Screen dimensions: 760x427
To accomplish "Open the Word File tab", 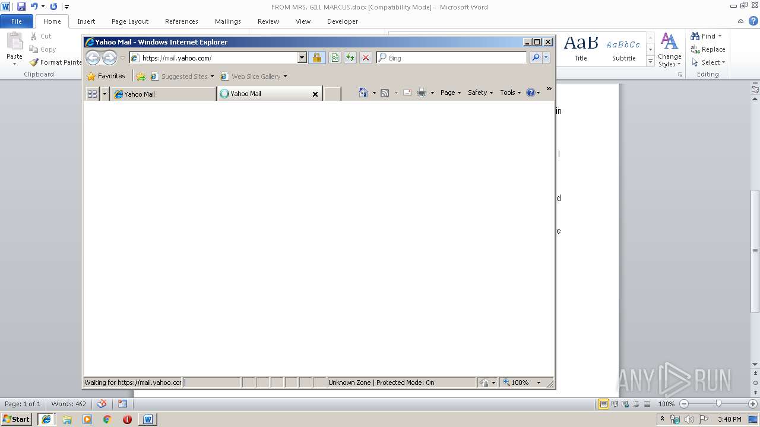I will 17,21.
